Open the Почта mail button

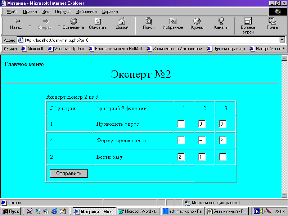[272, 24]
